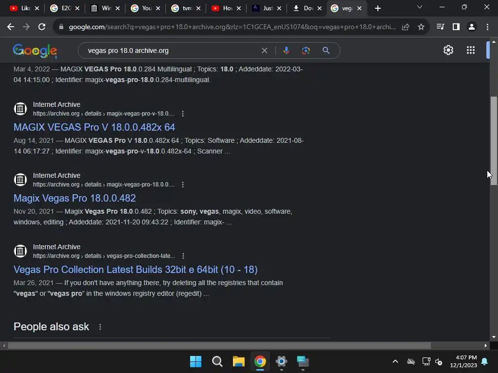This screenshot has width=498, height=373.
Task: Go back to the previous page
Action: (11, 27)
